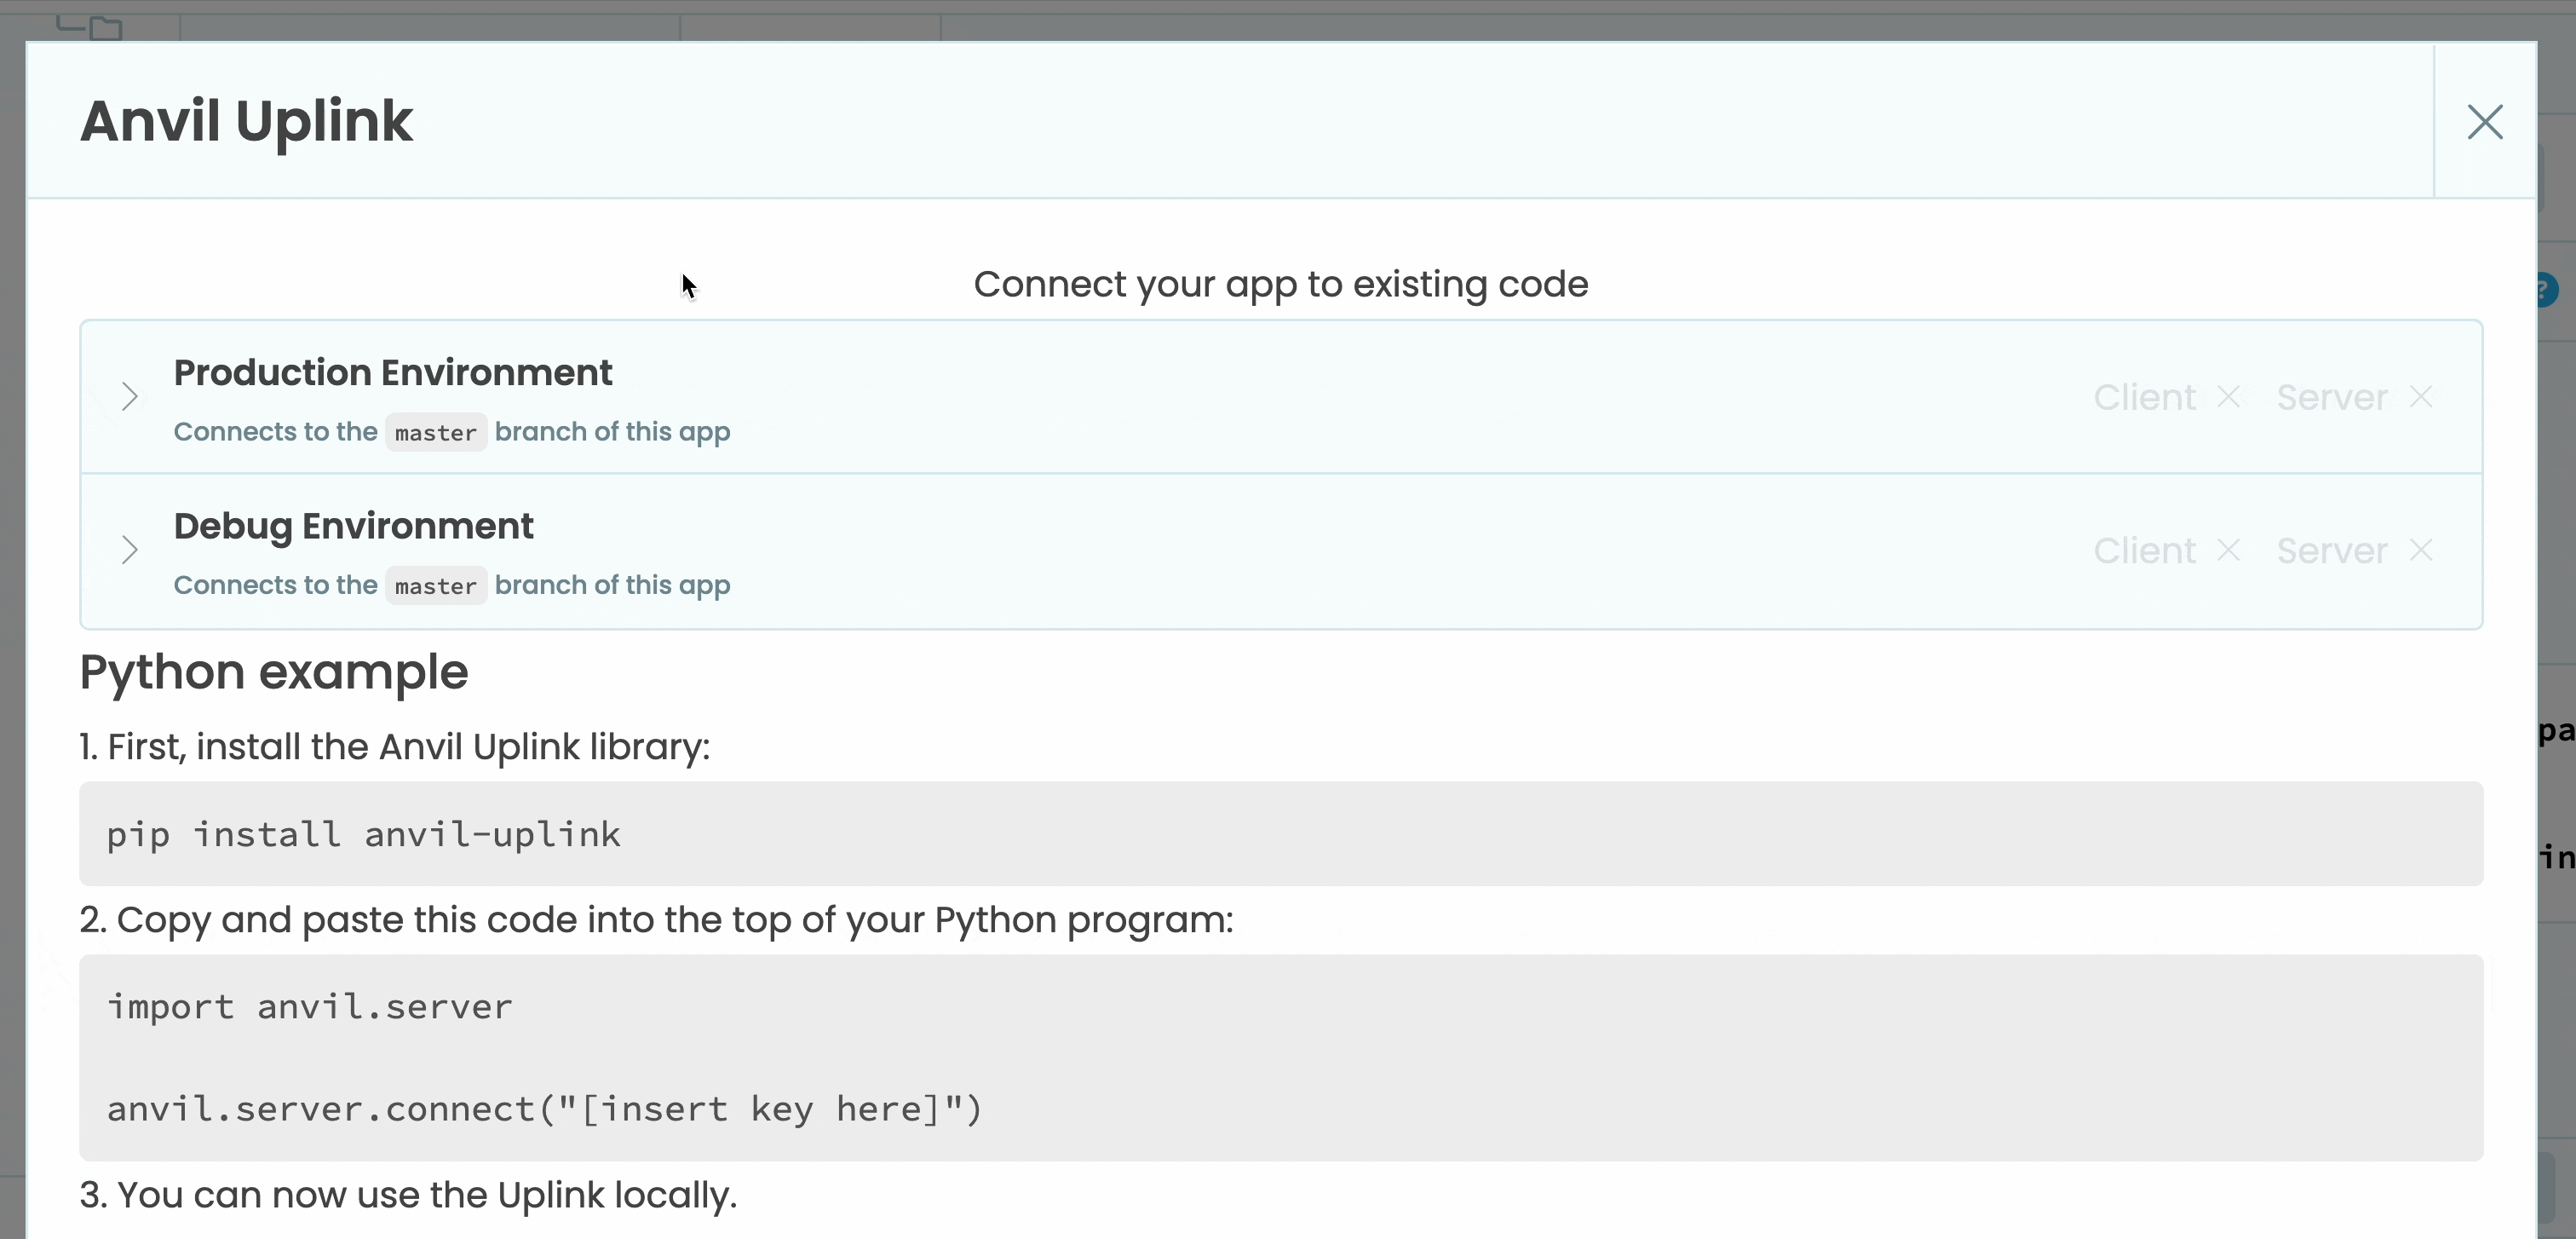Click the X icon beside Debug Client
Screen dimensions: 2576x1239
click(2228, 550)
